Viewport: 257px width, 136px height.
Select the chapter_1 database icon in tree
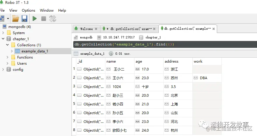point(9,39)
